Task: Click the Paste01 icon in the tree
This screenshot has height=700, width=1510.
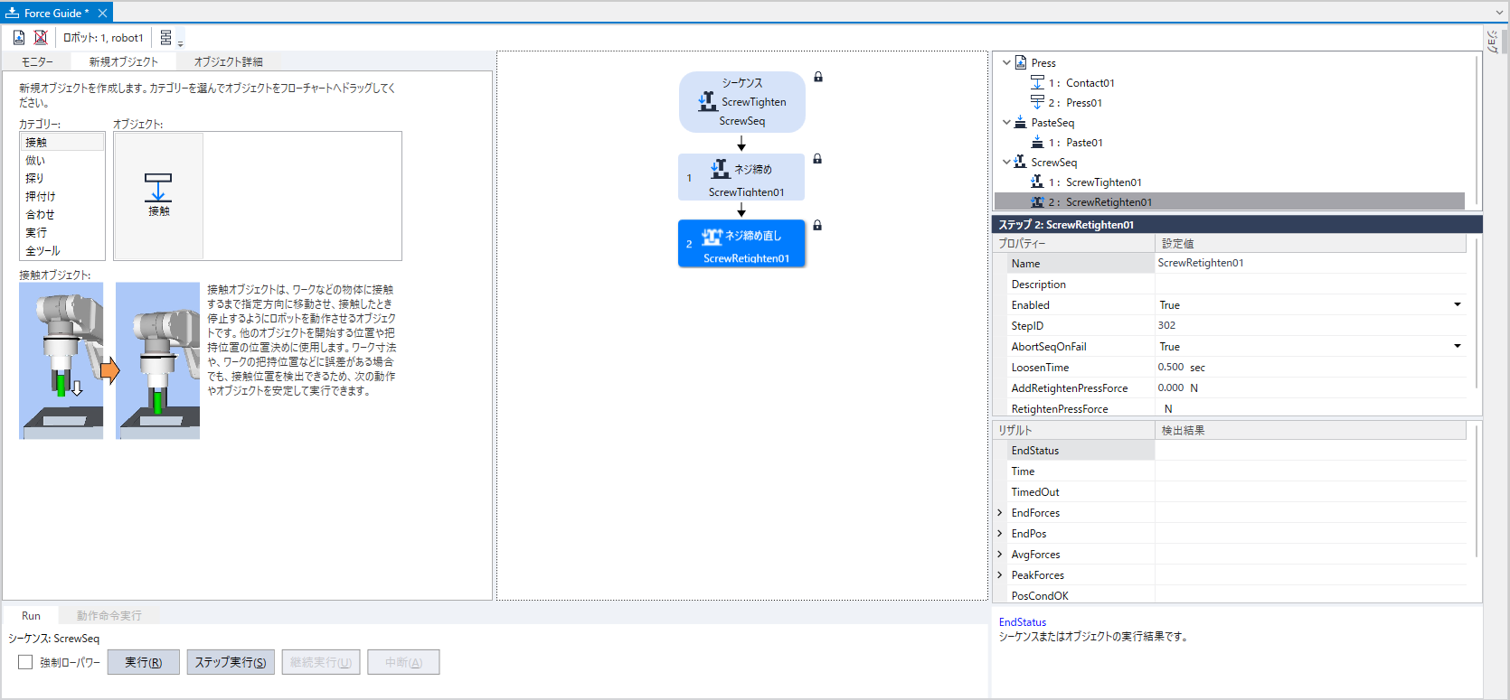Action: tap(1037, 142)
